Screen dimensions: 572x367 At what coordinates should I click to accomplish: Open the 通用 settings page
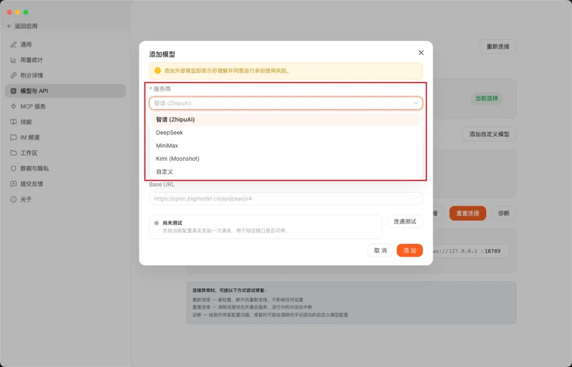[x=65, y=44]
